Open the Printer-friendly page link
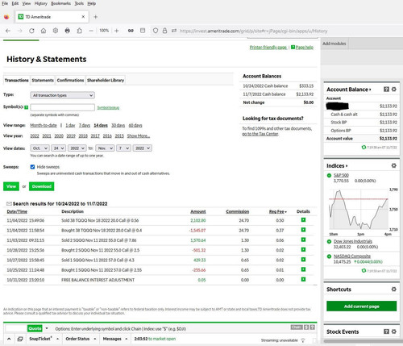The height and width of the screenshot is (346, 403). [268, 48]
